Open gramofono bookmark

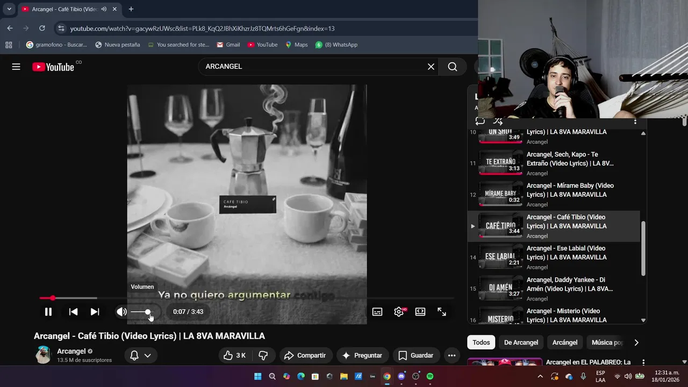56,45
